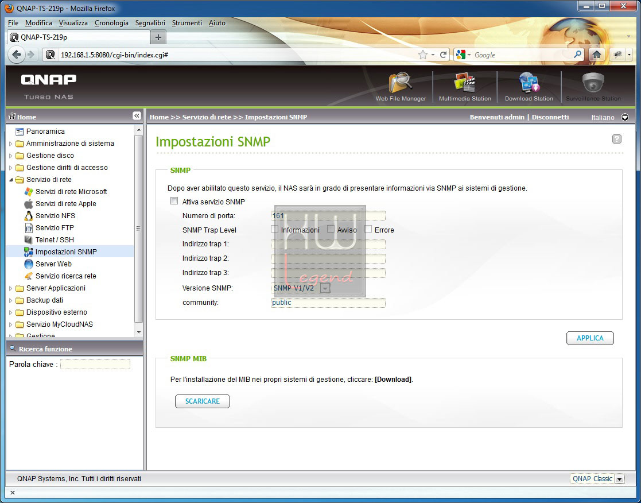The image size is (641, 503).
Task: Expand the Server Applicazioni folder
Action: click(11, 288)
